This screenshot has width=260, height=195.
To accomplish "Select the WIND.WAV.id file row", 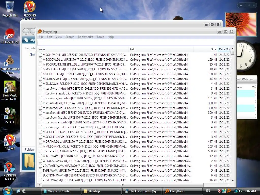I will tap(134, 156).
